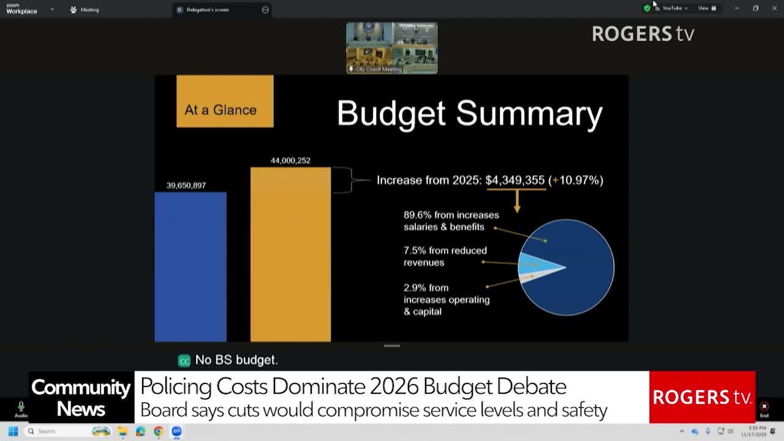Image resolution: width=784 pixels, height=441 pixels.
Task: Launch Google Chrome from the taskbar
Action: pyautogui.click(x=159, y=432)
